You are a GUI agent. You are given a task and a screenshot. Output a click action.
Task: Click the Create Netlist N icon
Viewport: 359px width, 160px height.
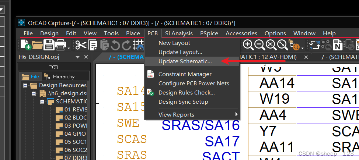(338, 45)
